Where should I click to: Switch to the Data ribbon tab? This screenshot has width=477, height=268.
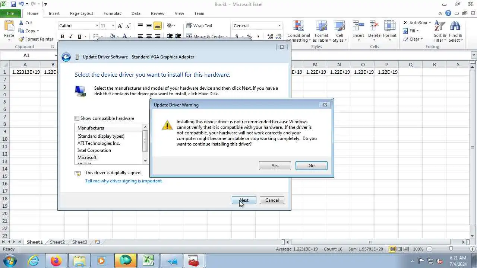[136, 13]
